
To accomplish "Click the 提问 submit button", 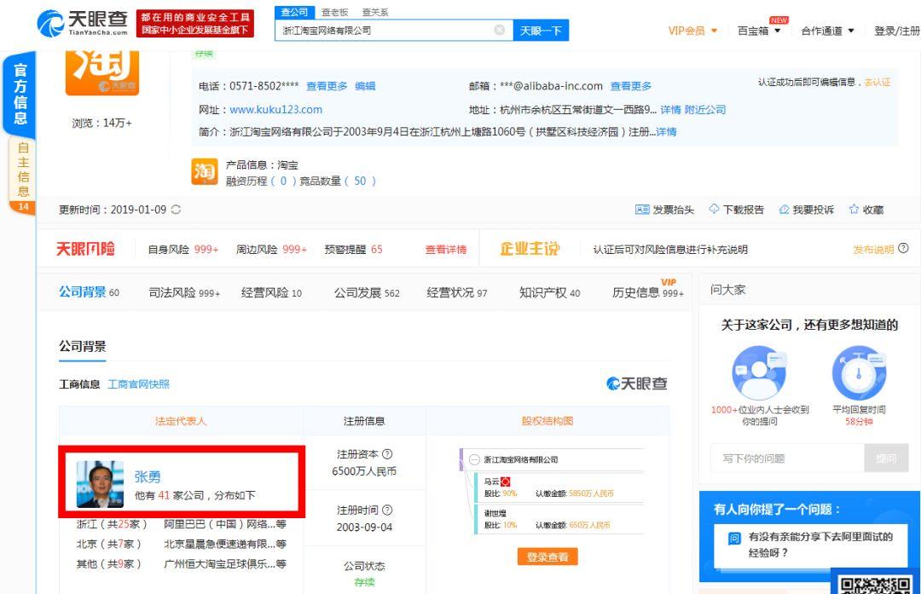I will click(886, 458).
